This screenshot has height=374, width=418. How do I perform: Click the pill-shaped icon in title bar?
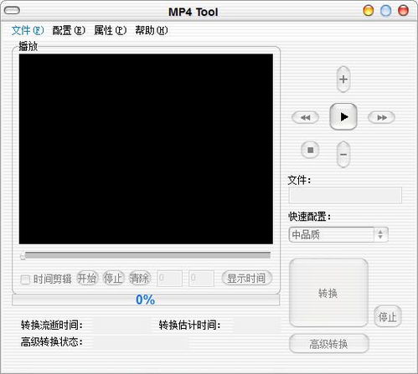[x=12, y=11]
